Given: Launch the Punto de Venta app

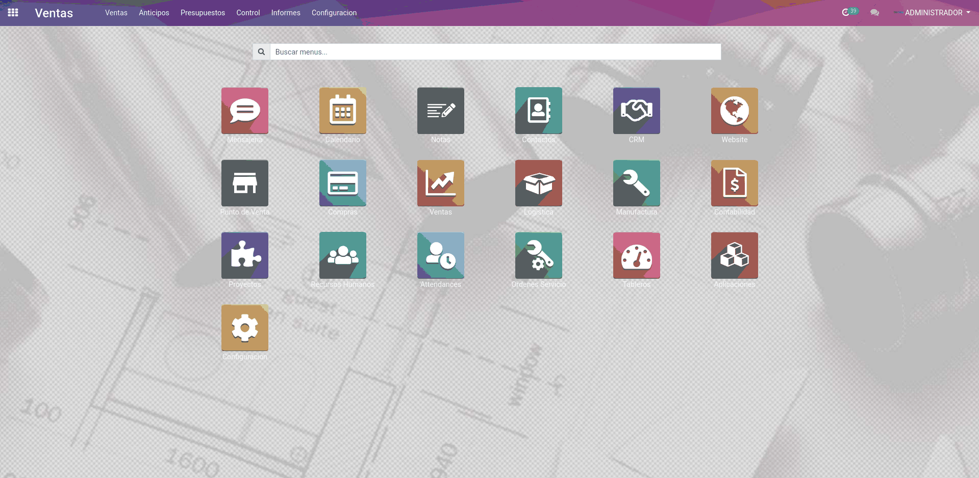Looking at the screenshot, I should click(245, 183).
